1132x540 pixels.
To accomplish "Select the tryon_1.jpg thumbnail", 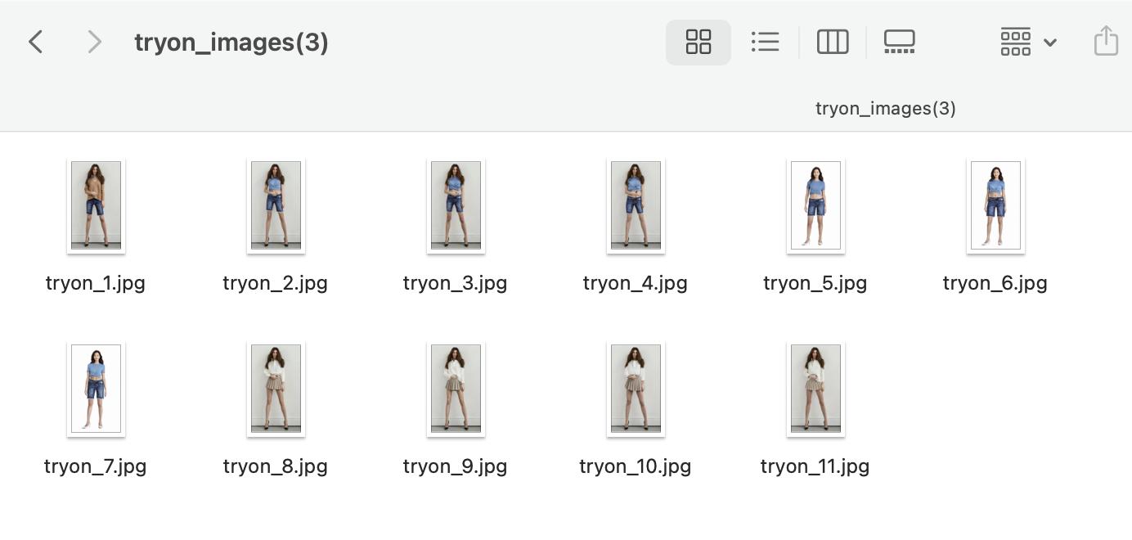I will 96,205.
